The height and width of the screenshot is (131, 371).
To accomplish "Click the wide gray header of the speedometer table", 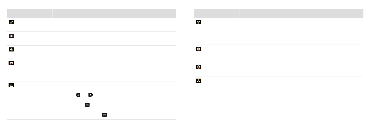I will [302, 13].
